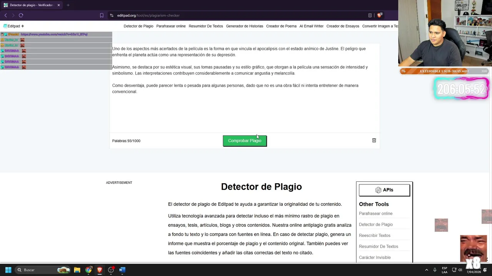
Task: Click the paragraph starting 'Como desventaja'
Action: tap(235, 89)
